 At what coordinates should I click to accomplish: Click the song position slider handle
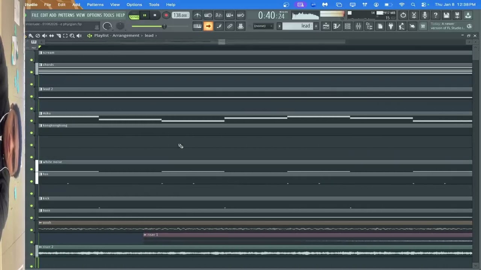[164, 26]
